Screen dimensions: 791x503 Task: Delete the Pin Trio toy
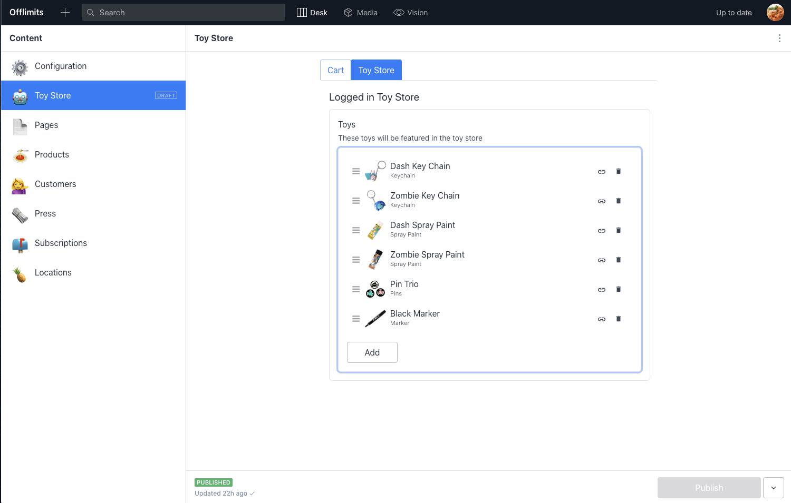tap(619, 289)
